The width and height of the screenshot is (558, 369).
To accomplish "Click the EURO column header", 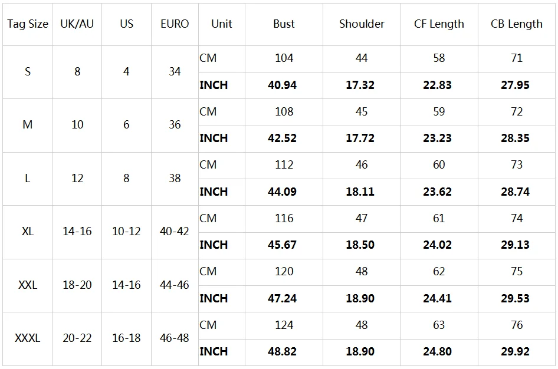I will 175,24.
